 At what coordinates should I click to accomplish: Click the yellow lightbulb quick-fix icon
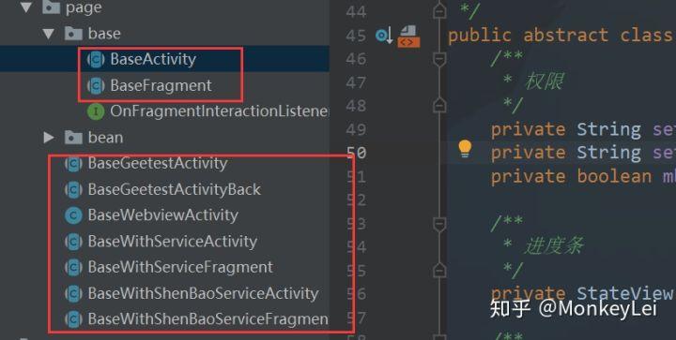click(x=465, y=149)
